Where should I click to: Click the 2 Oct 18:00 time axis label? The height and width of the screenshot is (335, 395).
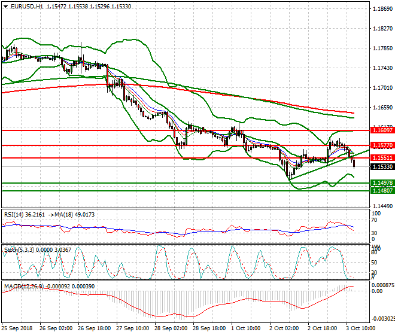(322, 328)
